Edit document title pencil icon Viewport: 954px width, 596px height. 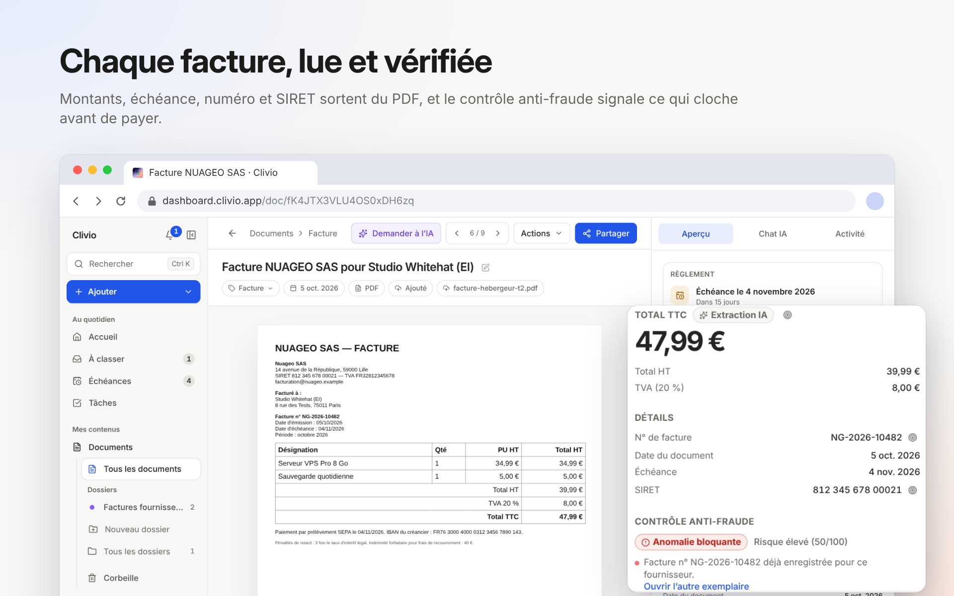[485, 268]
